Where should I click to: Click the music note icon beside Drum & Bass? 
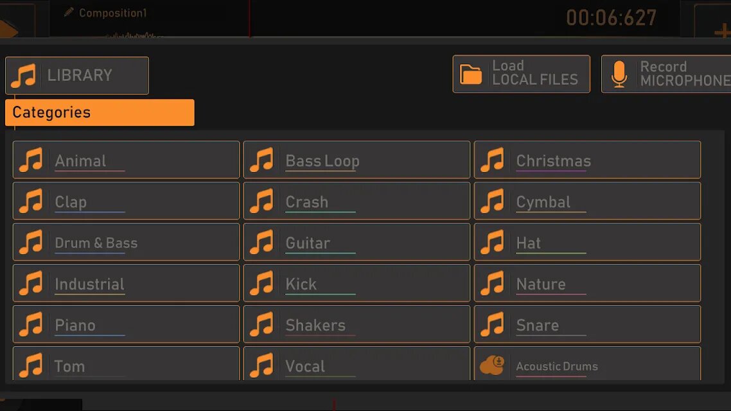(x=31, y=242)
